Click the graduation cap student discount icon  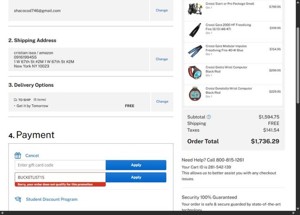tap(18, 200)
